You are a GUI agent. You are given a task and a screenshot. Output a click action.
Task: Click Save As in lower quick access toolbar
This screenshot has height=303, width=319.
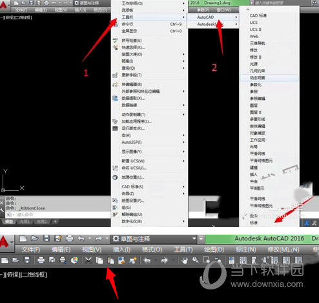tap(58, 239)
